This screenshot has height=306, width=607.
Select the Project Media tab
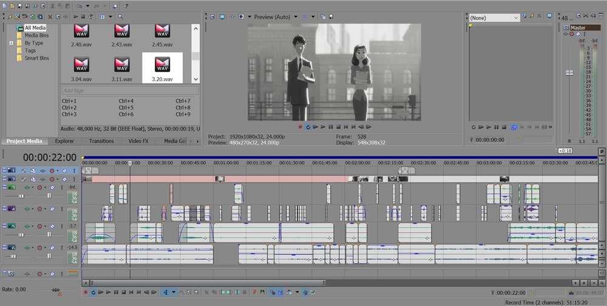(x=24, y=141)
